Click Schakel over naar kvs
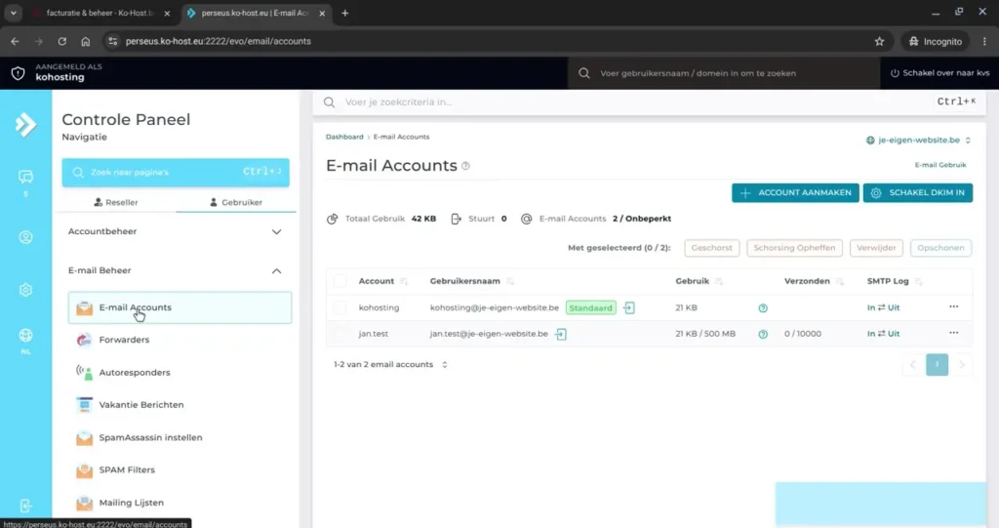 [x=939, y=72]
